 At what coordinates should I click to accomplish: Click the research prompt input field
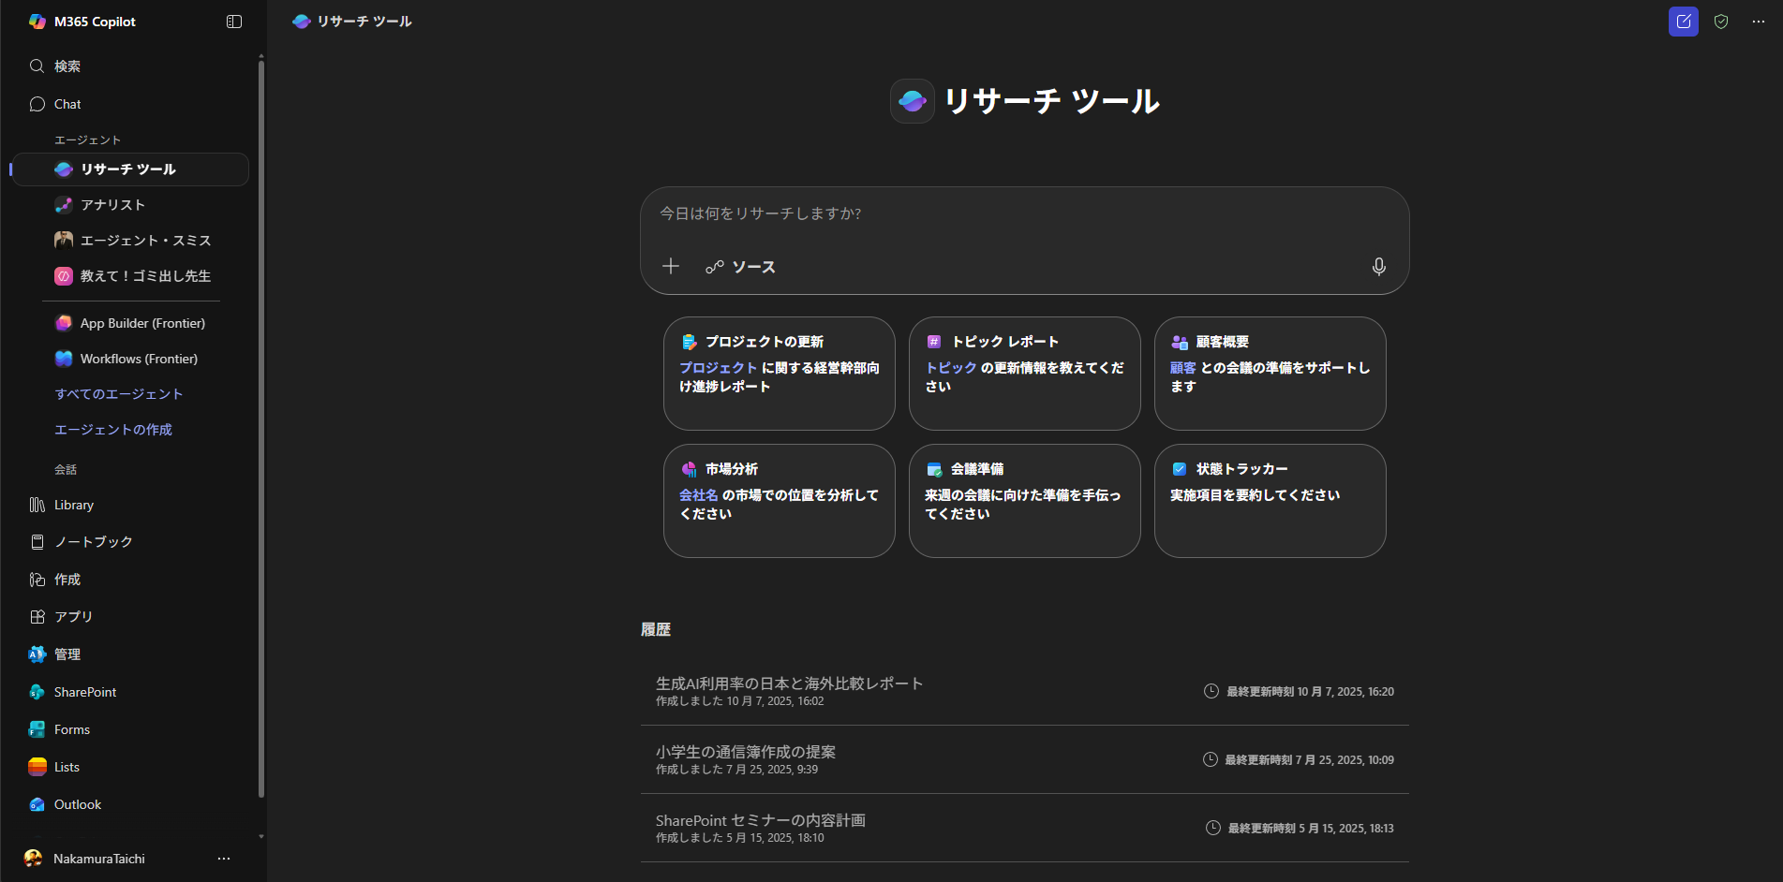coord(1023,214)
